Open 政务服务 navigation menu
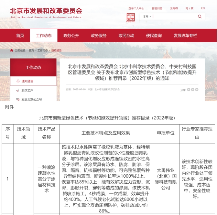The width and height of the screenshot is (217, 215). coord(99,35)
